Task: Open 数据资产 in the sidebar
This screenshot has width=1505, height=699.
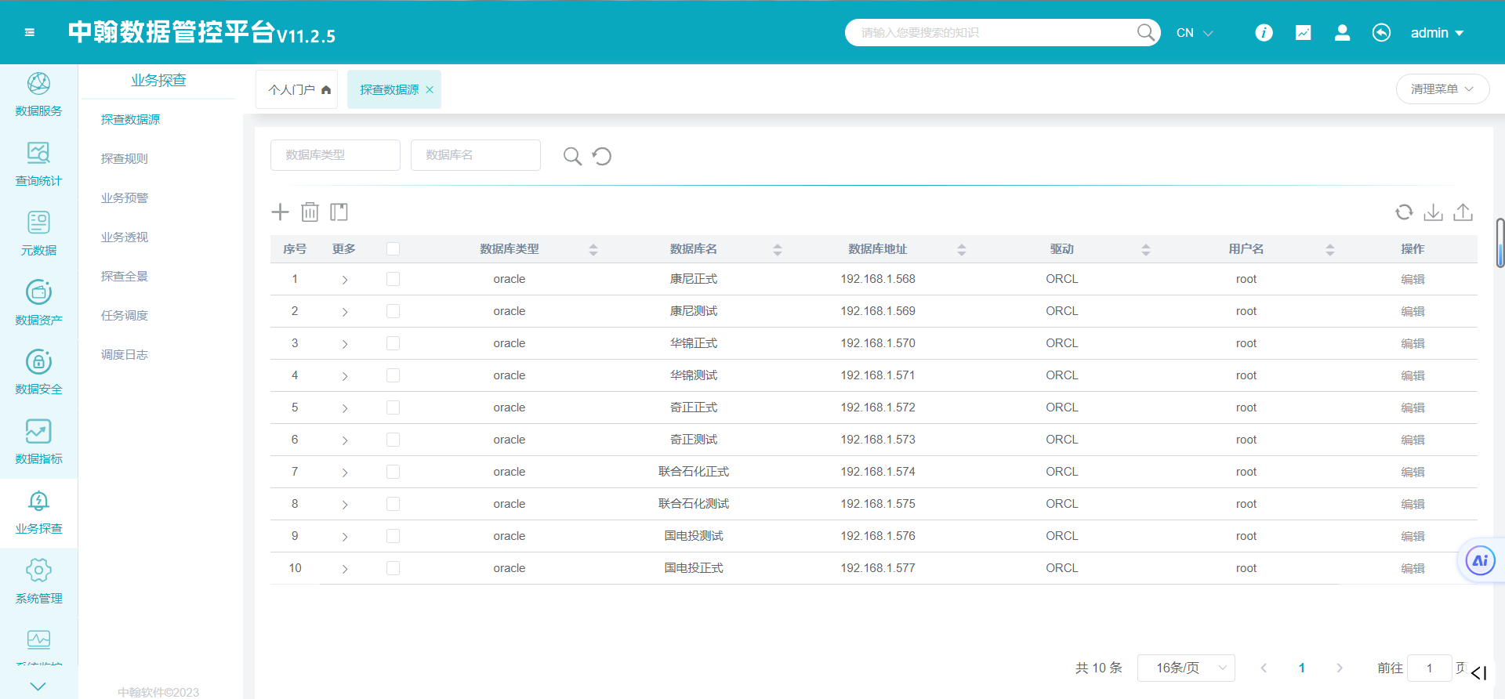Action: [38, 303]
